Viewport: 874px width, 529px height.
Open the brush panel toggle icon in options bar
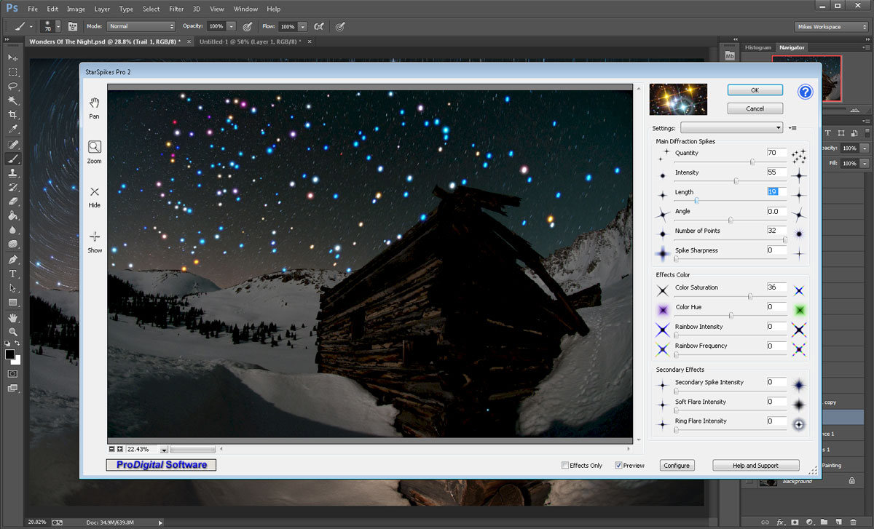pos(73,26)
